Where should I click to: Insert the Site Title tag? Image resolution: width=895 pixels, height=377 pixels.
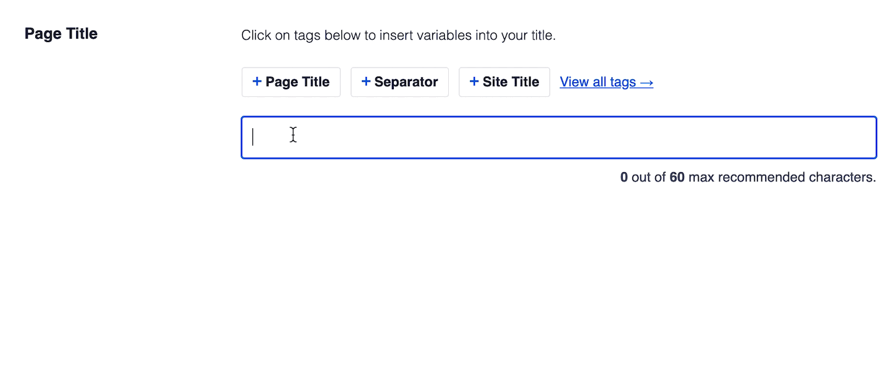[504, 82]
